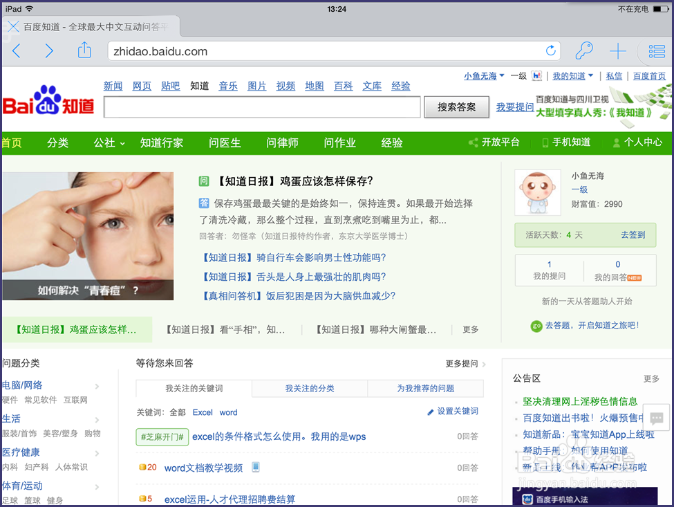Open the 新闻 top link

click(x=113, y=86)
